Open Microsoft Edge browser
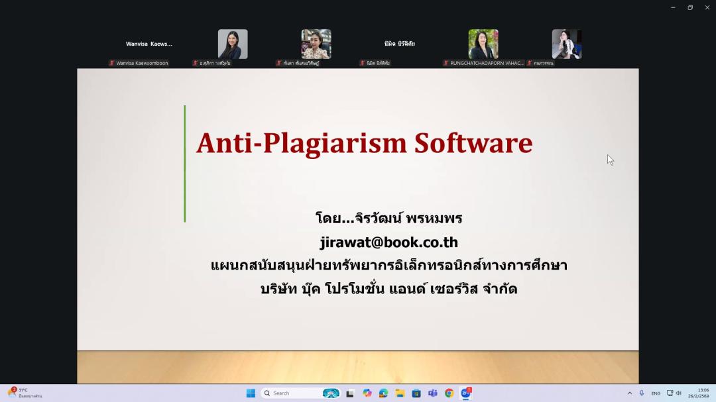This screenshot has height=402, width=716. point(383,393)
